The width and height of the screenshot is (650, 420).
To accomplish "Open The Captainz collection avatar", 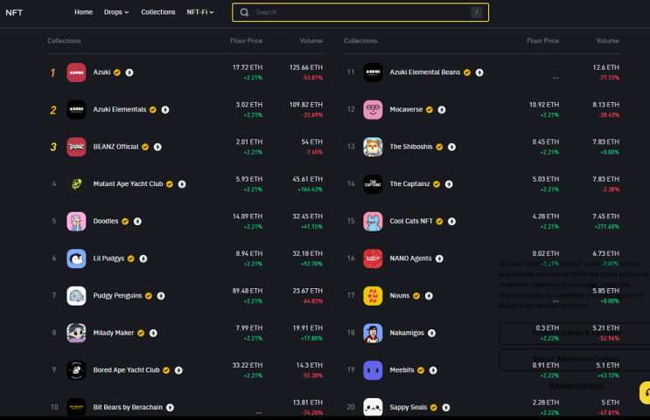I will (373, 184).
